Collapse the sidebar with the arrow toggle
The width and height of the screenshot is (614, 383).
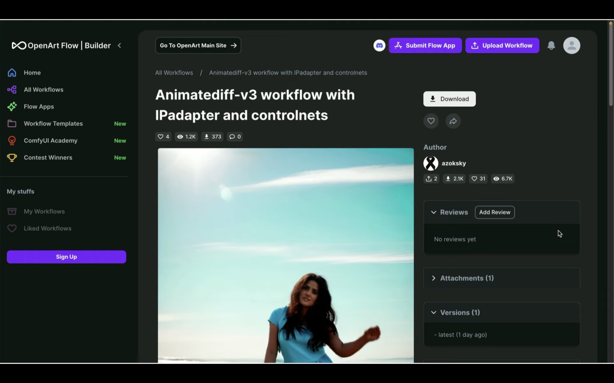click(119, 45)
